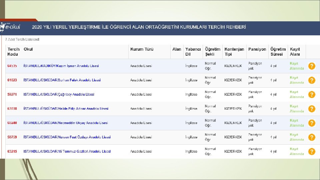The image size is (320, 180).
Task: Click Kayıt Alanında in Necmeddin Okyay row
Action: pos(297,123)
